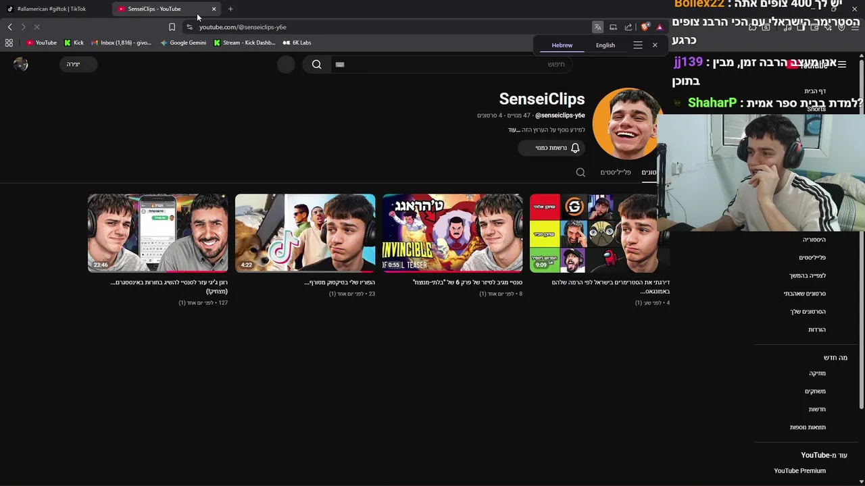Open דף הבית home in the sidebar
This screenshot has height=486, width=865.
tap(815, 91)
